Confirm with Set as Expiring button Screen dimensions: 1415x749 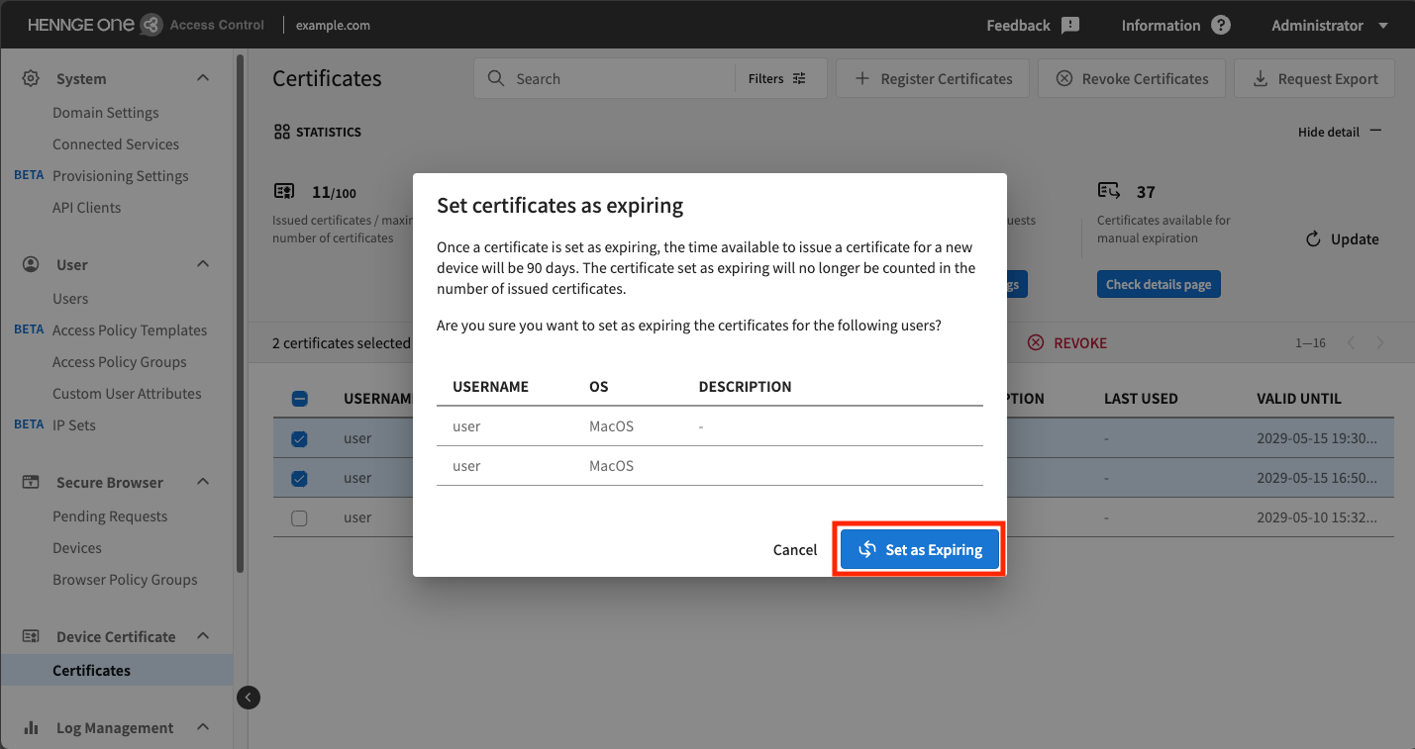tap(920, 550)
